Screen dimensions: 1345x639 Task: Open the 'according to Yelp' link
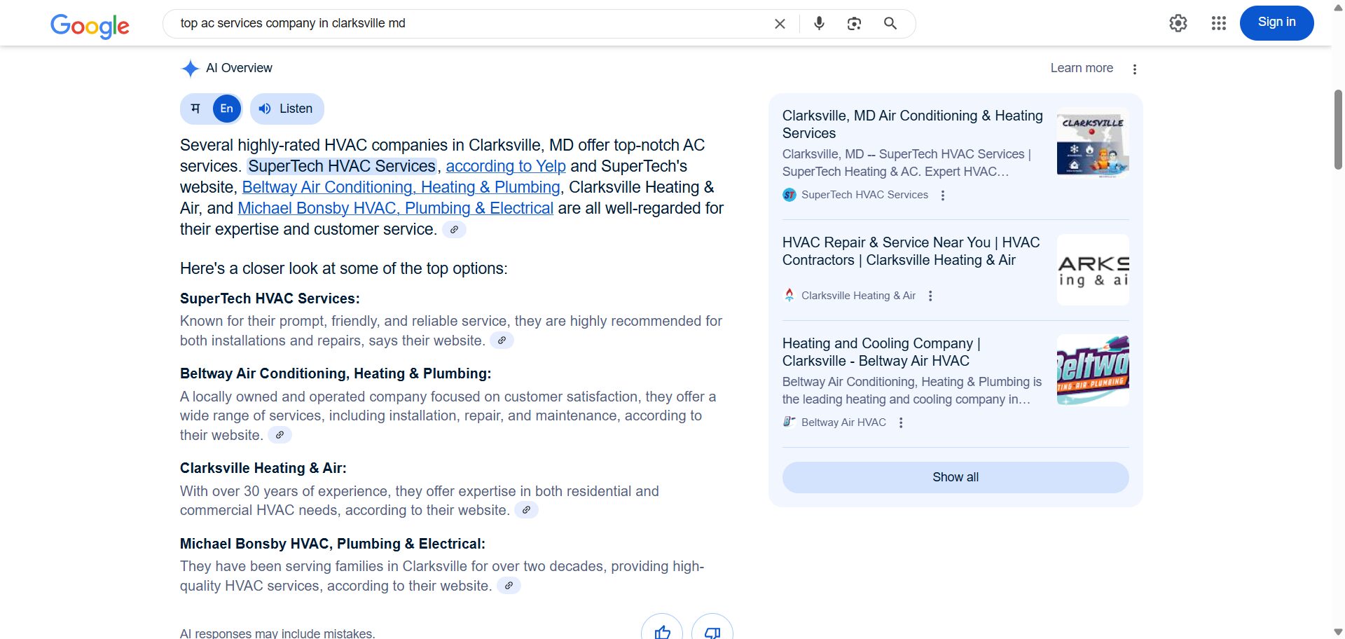[x=506, y=166]
